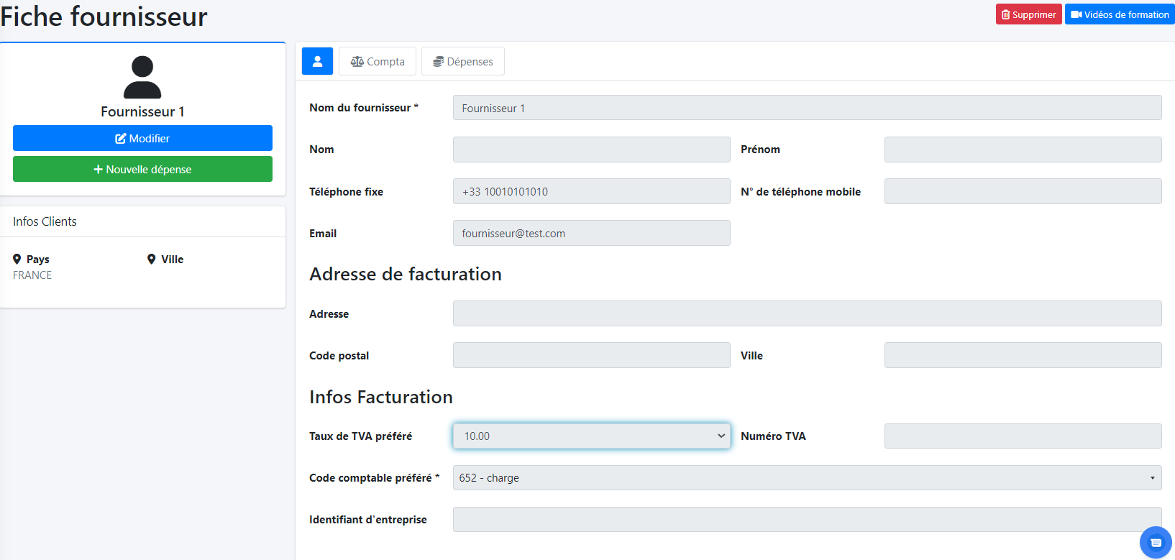Click the Code postal field

(x=591, y=355)
